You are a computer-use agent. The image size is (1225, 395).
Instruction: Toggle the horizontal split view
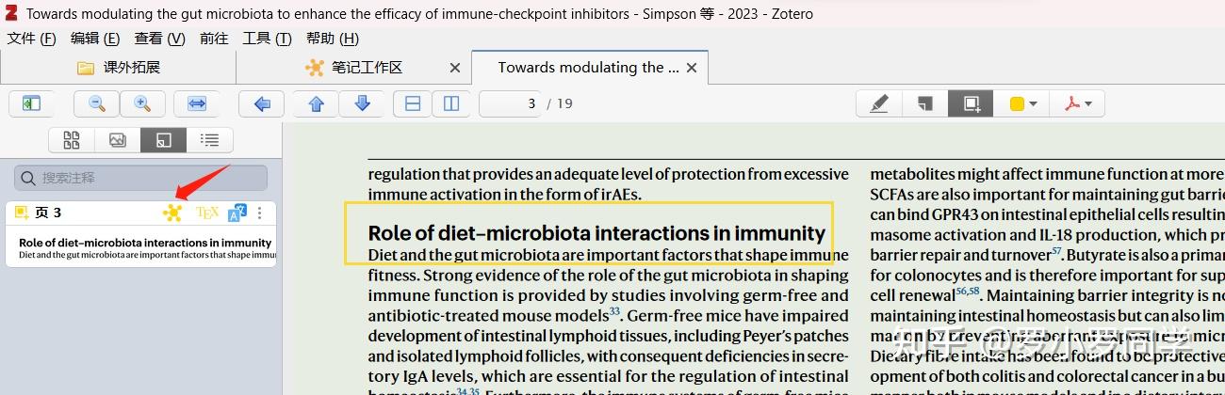[412, 103]
